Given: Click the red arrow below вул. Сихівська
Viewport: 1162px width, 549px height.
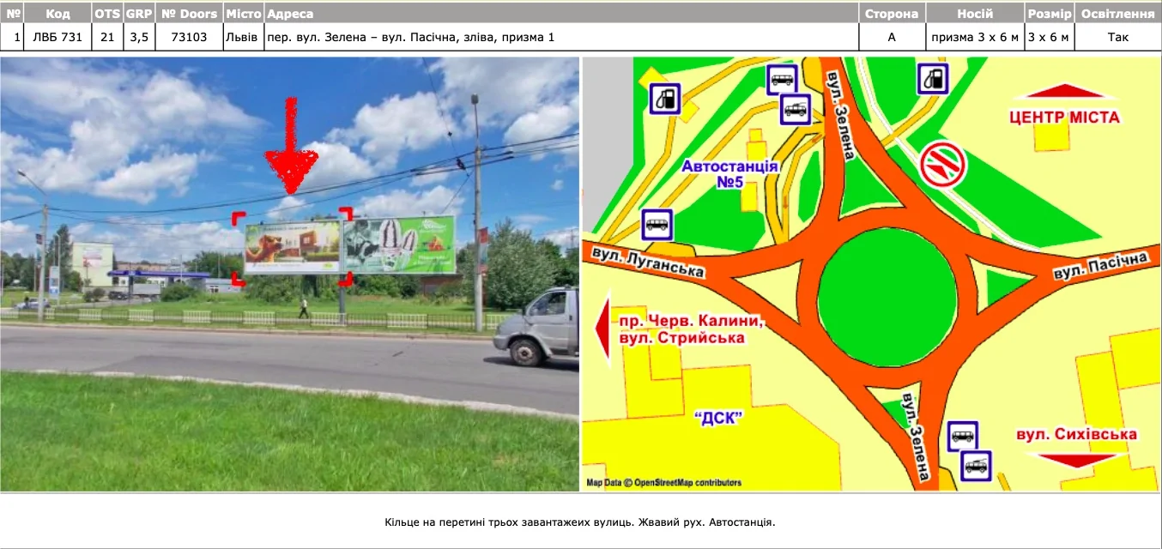Looking at the screenshot, I should pyautogui.click(x=1076, y=460).
